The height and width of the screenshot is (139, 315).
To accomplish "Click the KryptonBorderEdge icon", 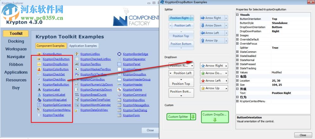I will click(x=119, y=54).
